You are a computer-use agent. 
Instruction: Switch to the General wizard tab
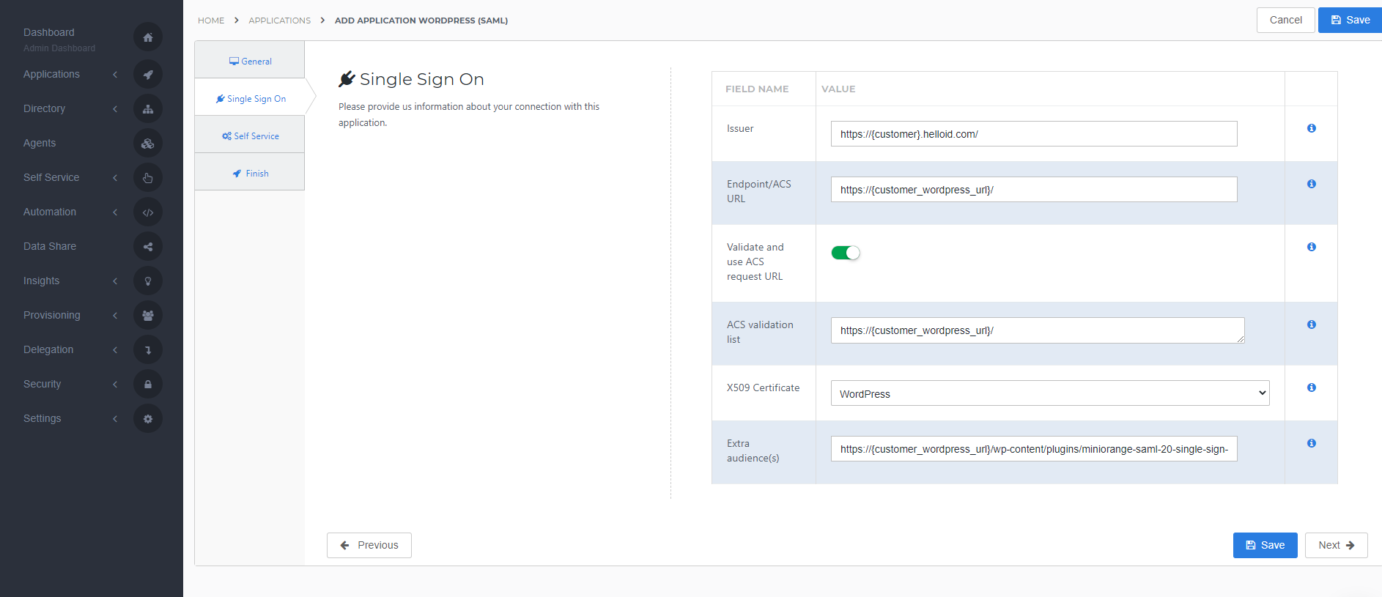click(x=250, y=61)
